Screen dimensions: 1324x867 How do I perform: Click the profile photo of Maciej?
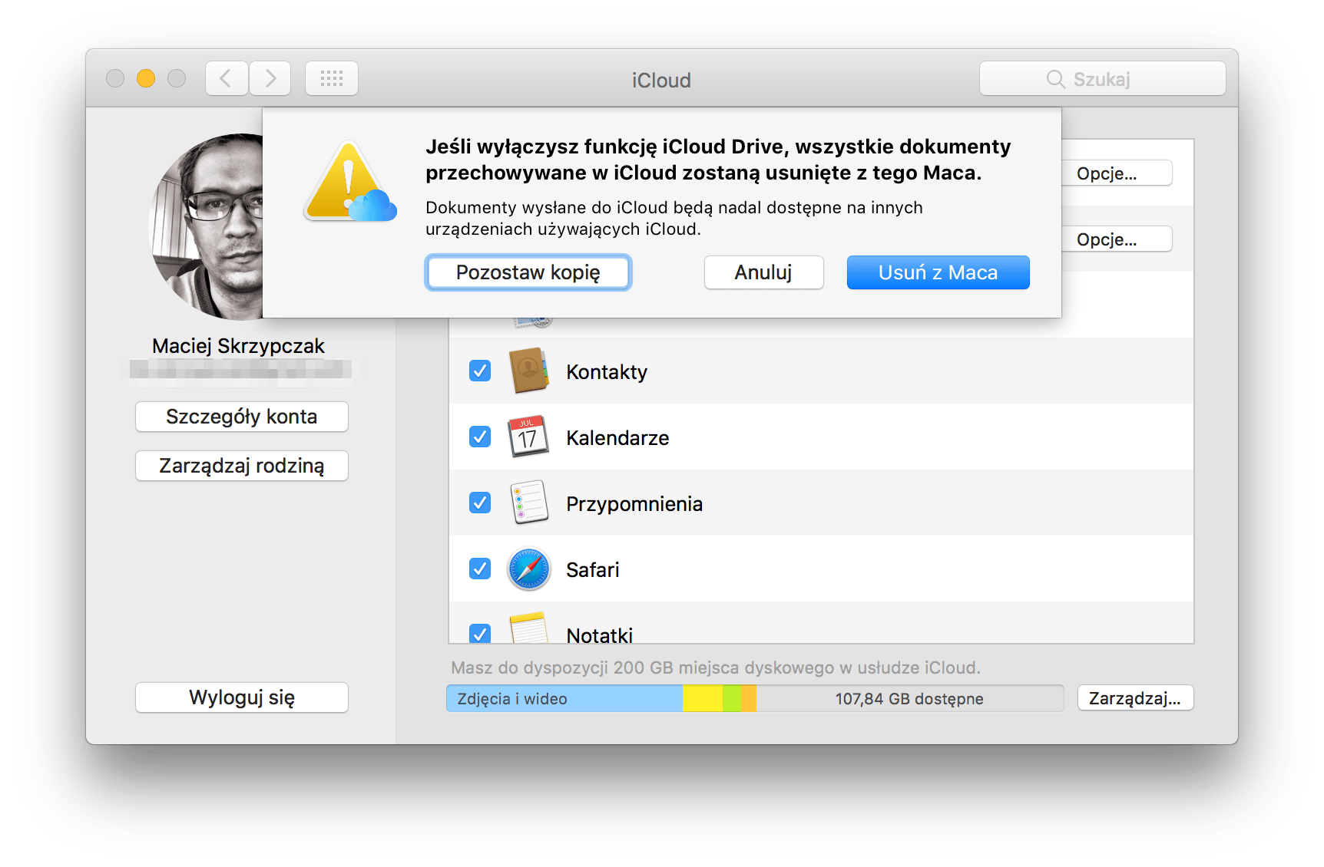206,227
